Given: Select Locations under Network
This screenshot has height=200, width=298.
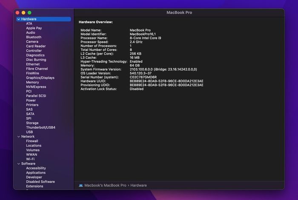Looking at the screenshot, I should pyautogui.click(x=34, y=145).
